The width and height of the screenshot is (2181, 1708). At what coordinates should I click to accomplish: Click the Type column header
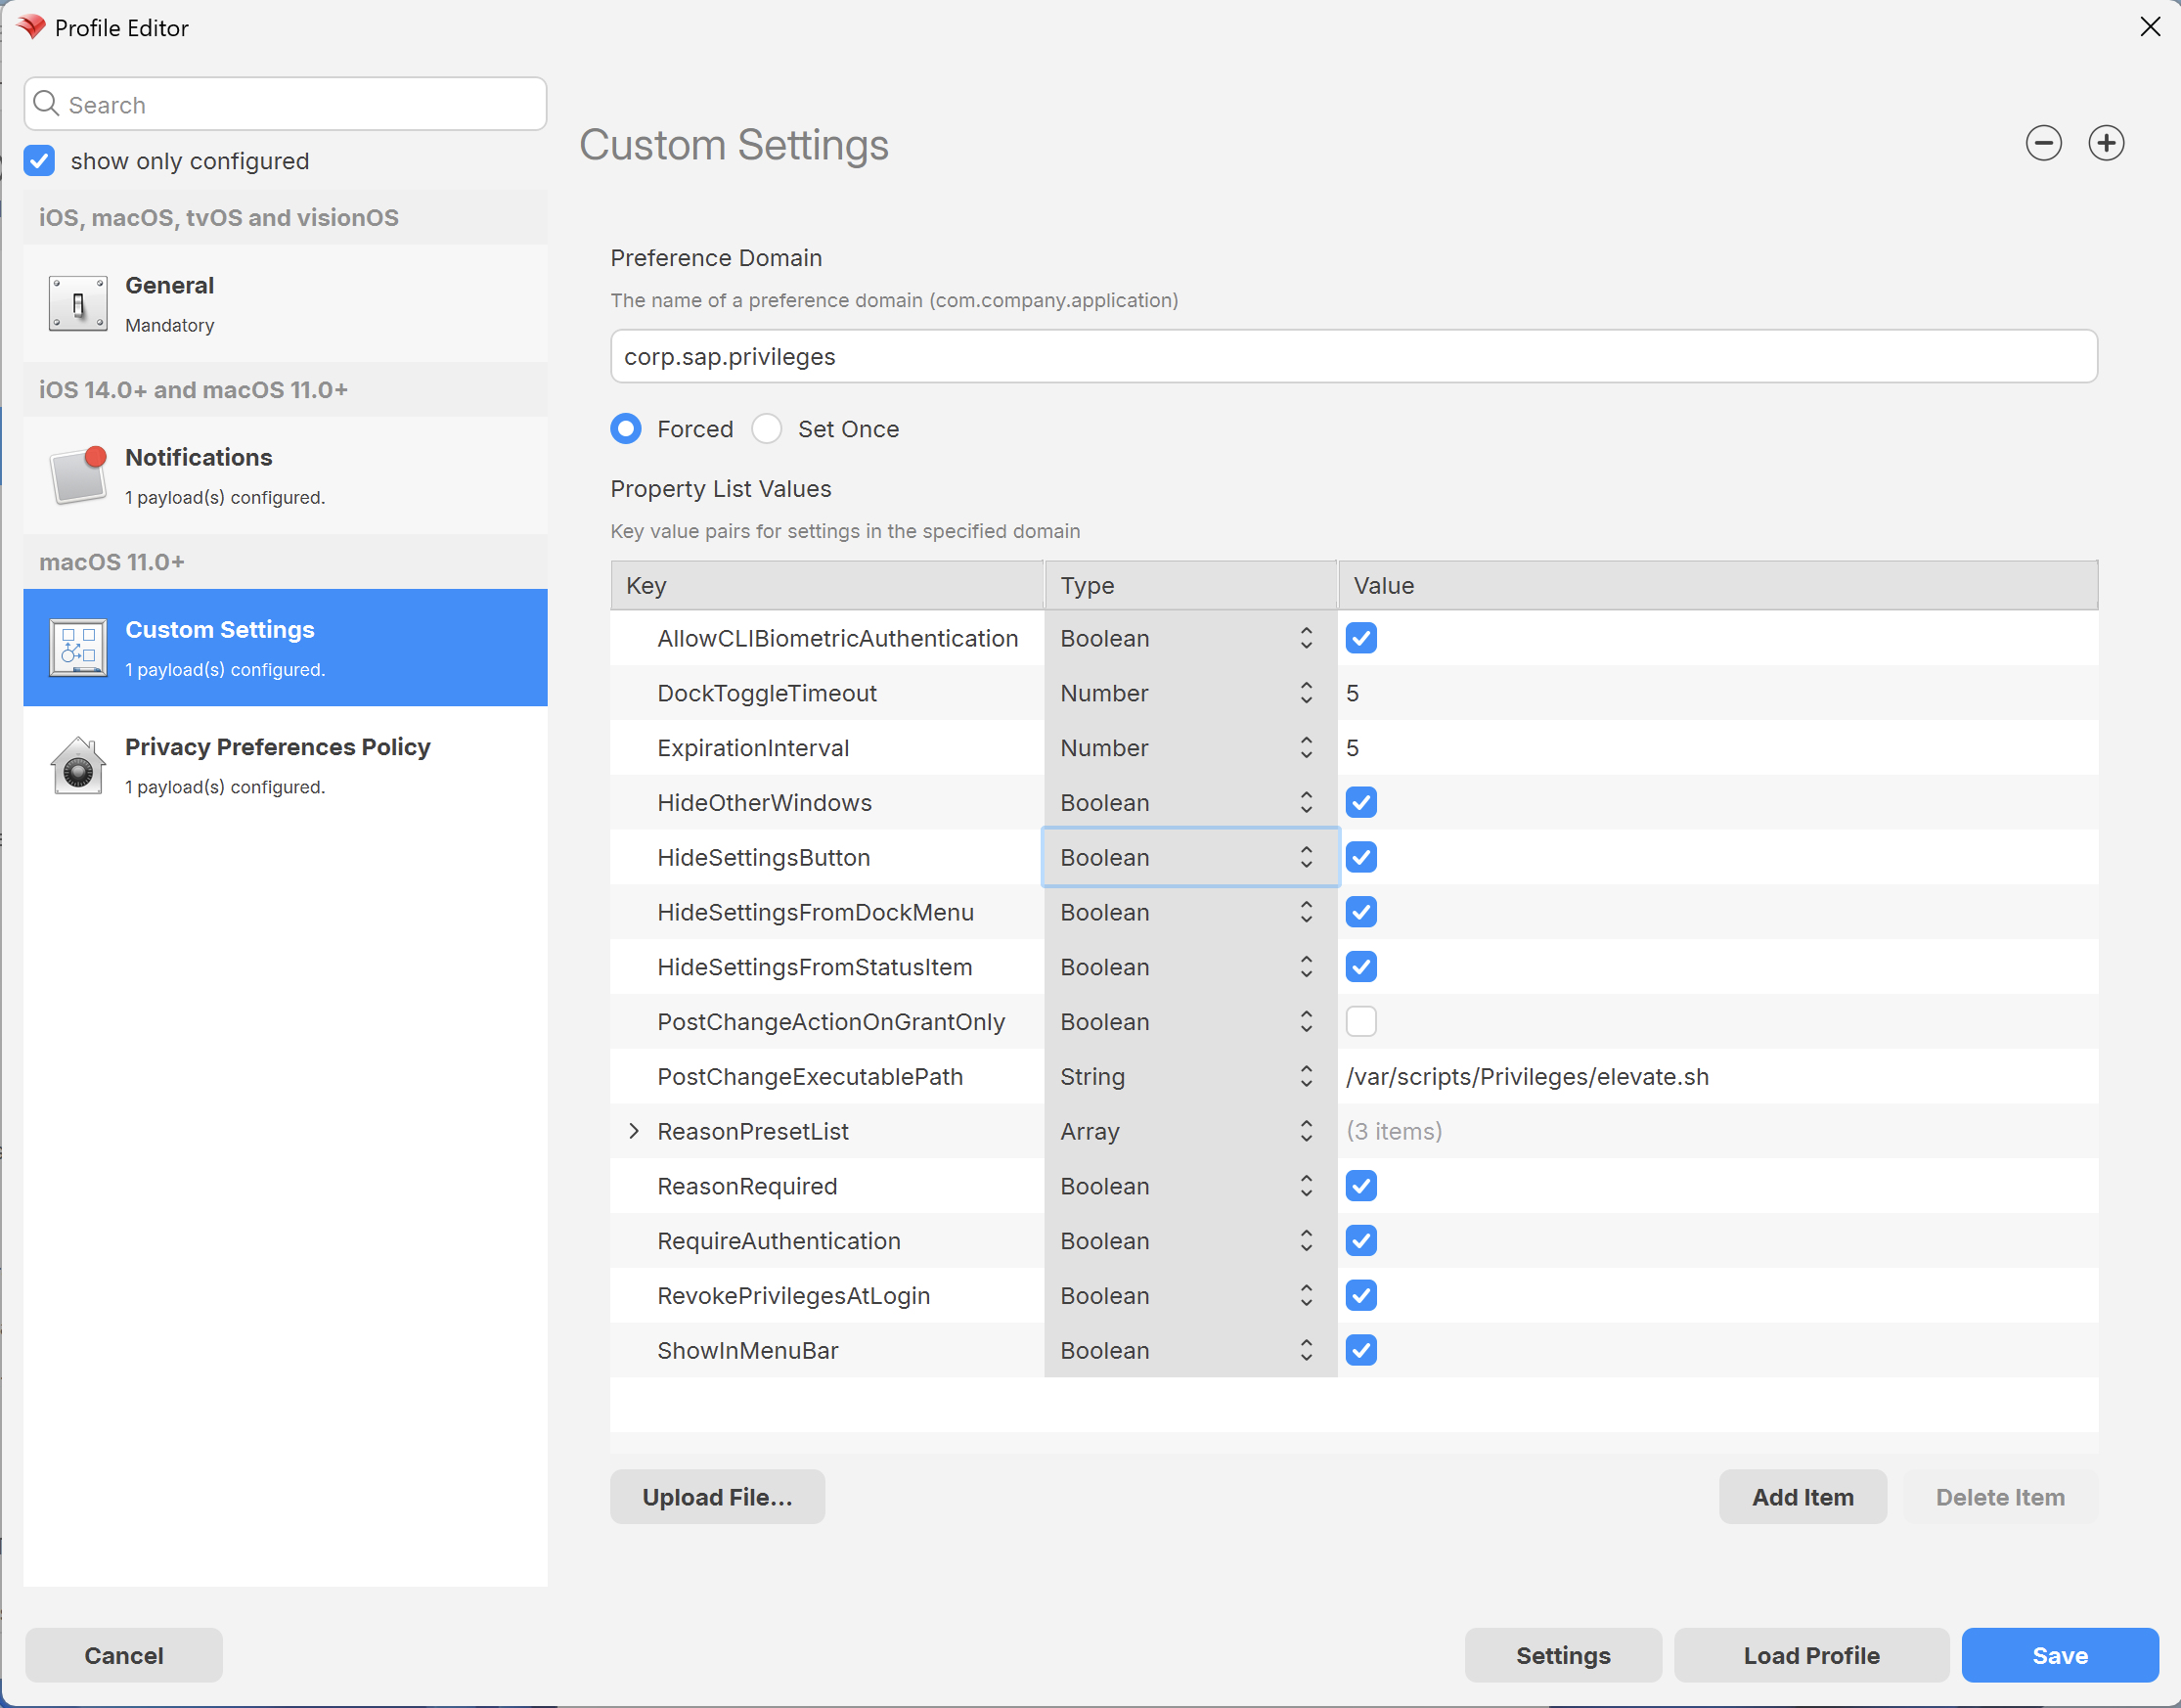click(1190, 585)
